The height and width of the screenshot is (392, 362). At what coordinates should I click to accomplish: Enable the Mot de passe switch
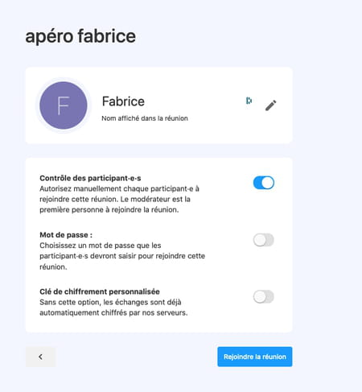click(x=264, y=240)
